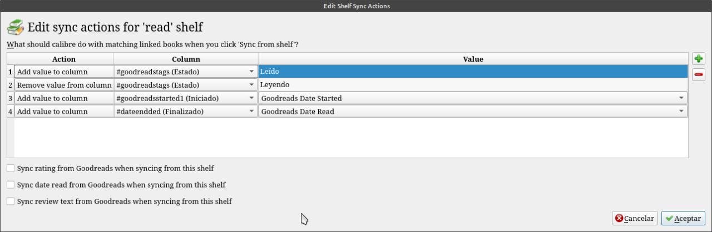Toggle Sync date read from Goodreads
712x232 pixels.
tap(11, 185)
